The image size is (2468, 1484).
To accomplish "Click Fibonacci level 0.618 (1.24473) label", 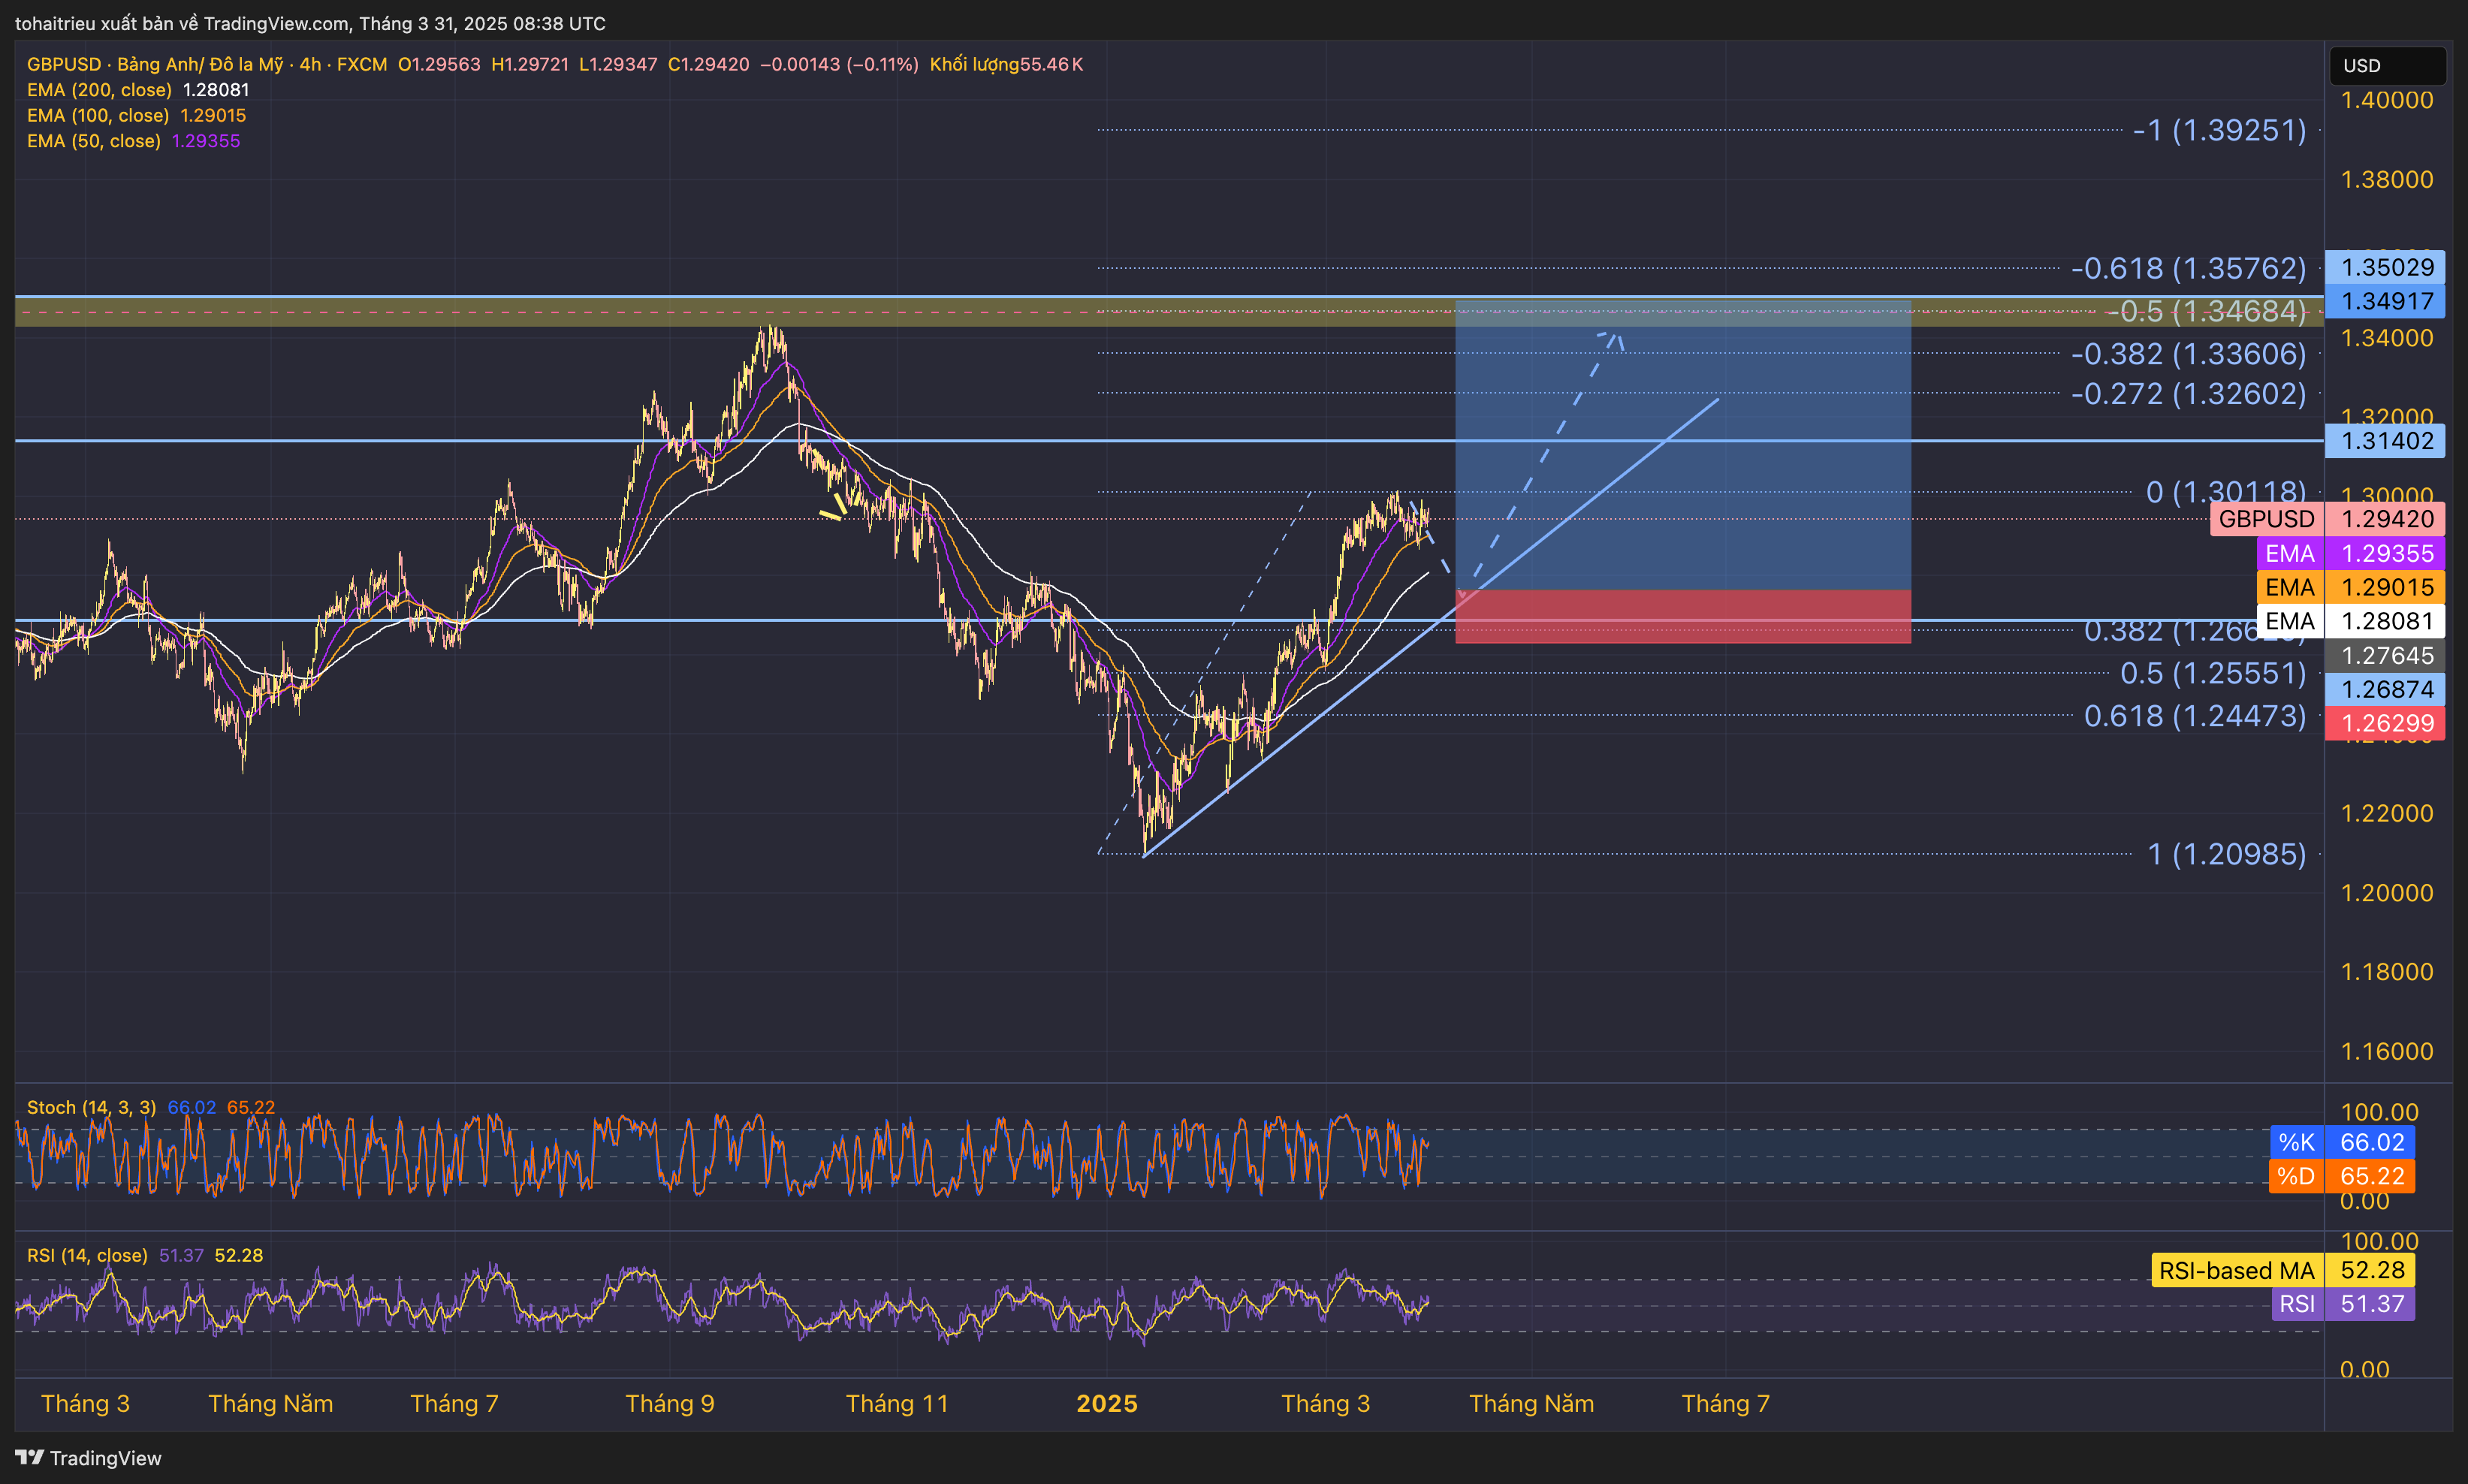I will [x=2195, y=716].
